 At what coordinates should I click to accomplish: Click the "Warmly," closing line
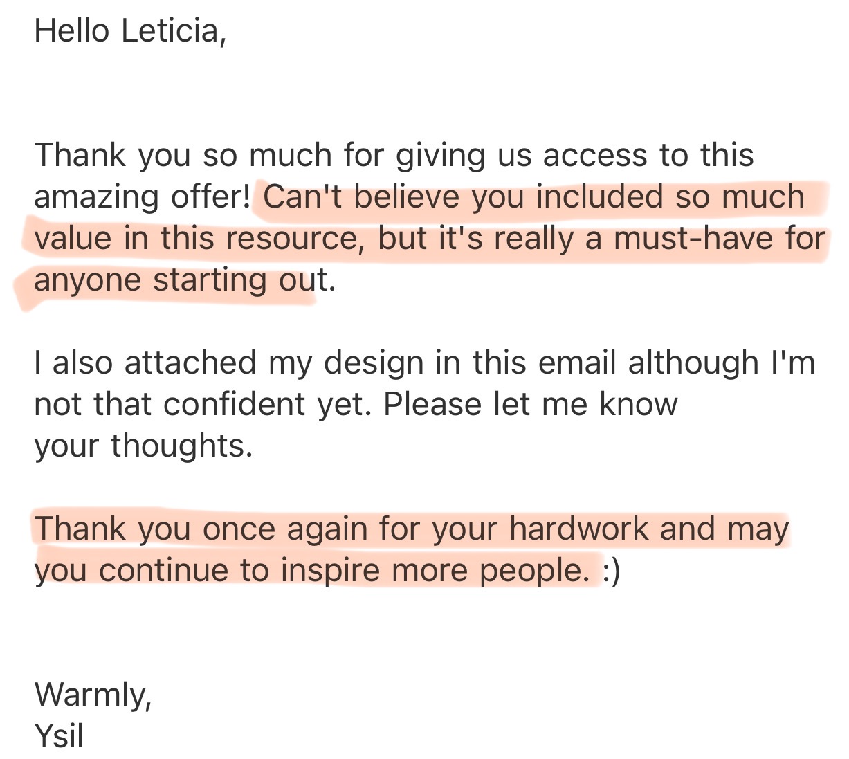pos(93,695)
